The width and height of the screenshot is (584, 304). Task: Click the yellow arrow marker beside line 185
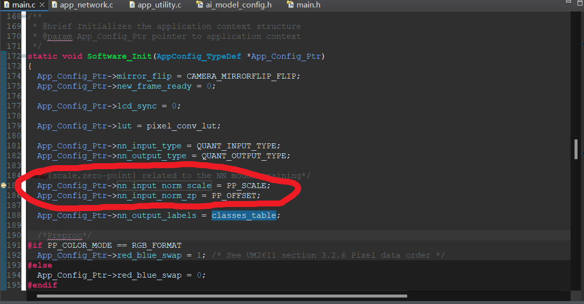[x=3, y=186]
